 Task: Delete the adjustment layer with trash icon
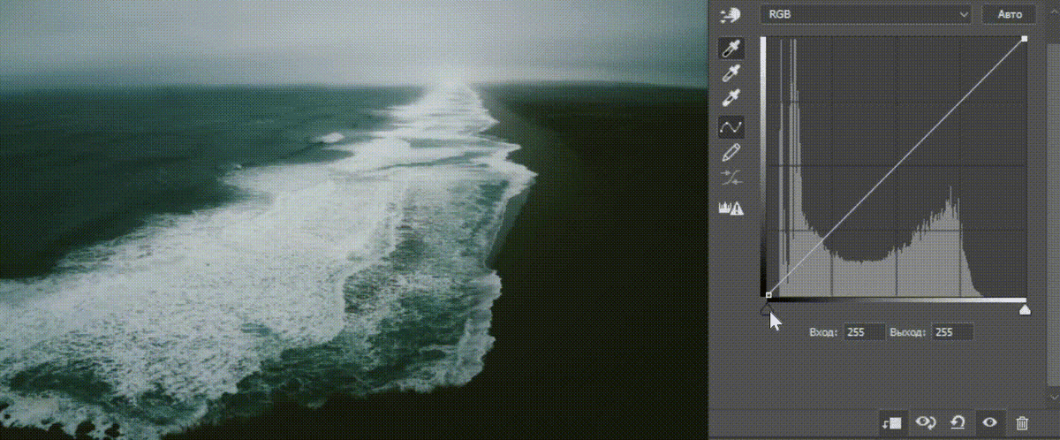click(1022, 422)
